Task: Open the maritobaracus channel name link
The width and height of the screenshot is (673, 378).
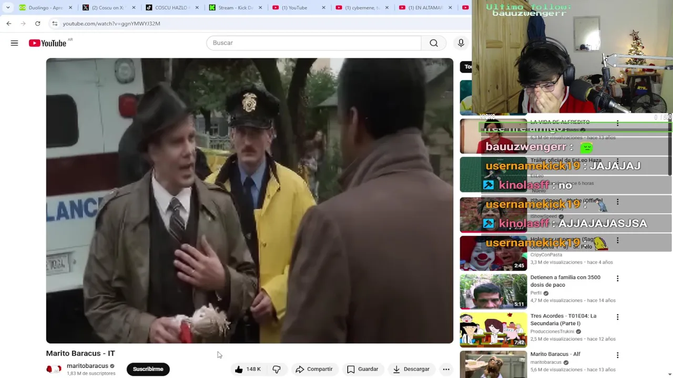Action: (x=87, y=366)
